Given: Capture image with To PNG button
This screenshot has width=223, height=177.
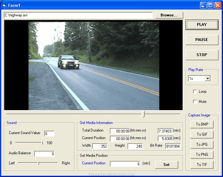Looking at the screenshot, I should tap(202, 155).
